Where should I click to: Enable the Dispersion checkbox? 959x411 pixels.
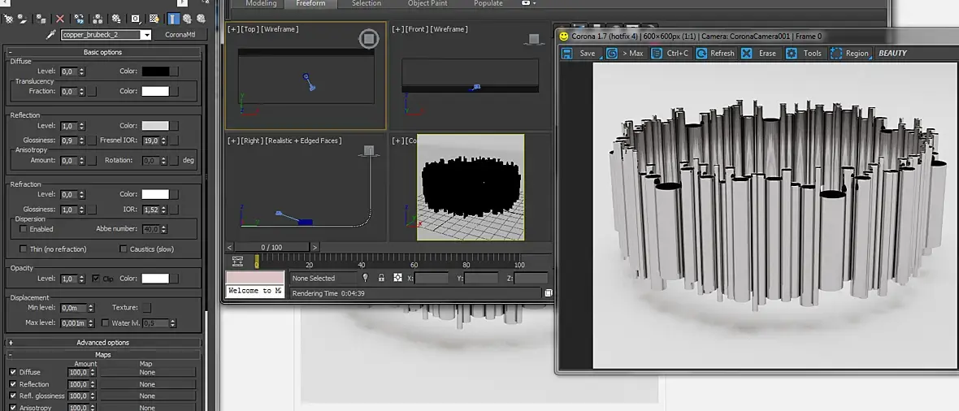[24, 230]
